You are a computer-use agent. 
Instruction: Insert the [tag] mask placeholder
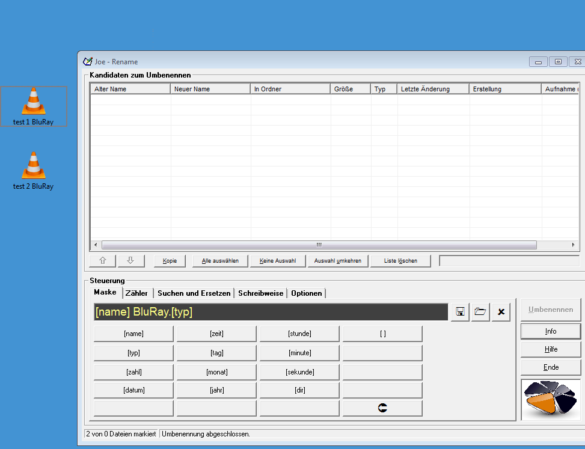217,353
